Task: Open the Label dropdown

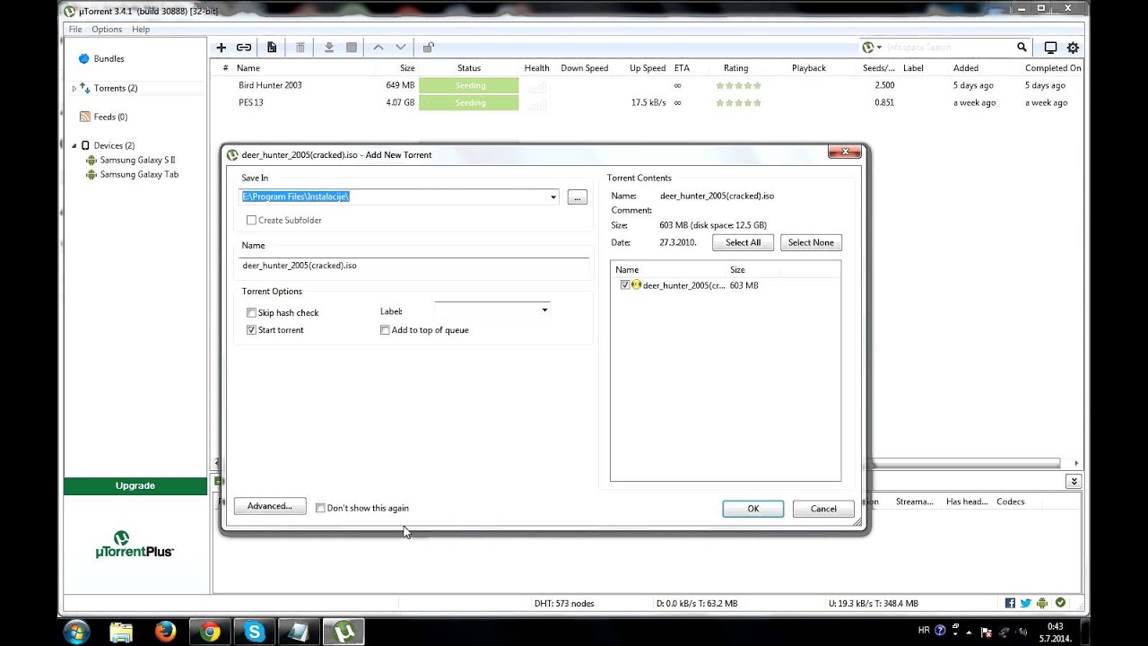Action: point(544,310)
